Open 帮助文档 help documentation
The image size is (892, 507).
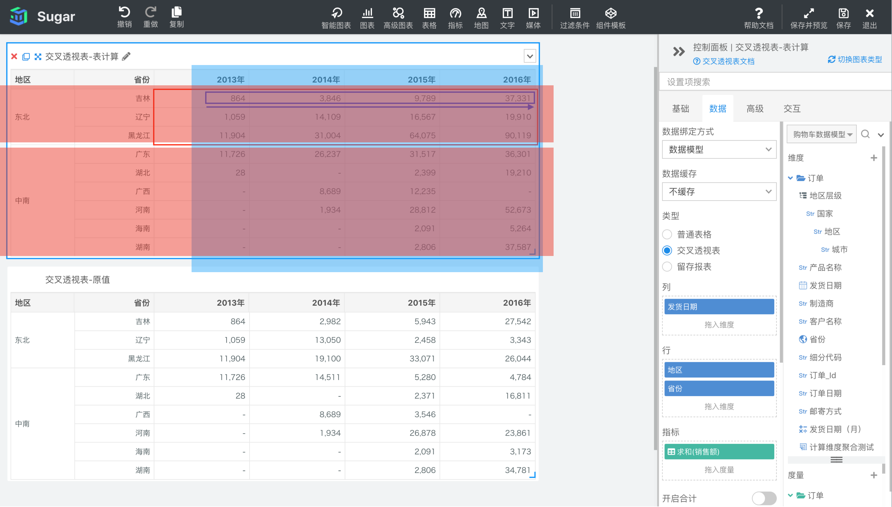[759, 18]
